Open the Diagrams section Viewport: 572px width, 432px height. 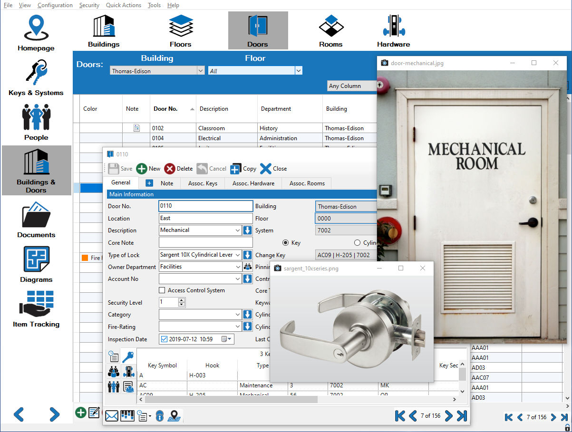click(36, 264)
